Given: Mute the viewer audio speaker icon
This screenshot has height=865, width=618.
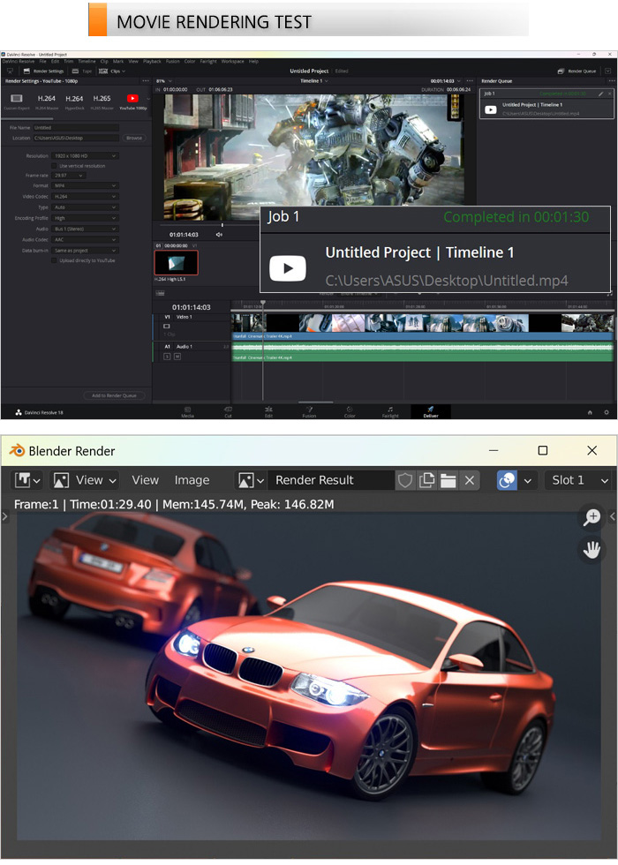Looking at the screenshot, I should click(x=219, y=235).
